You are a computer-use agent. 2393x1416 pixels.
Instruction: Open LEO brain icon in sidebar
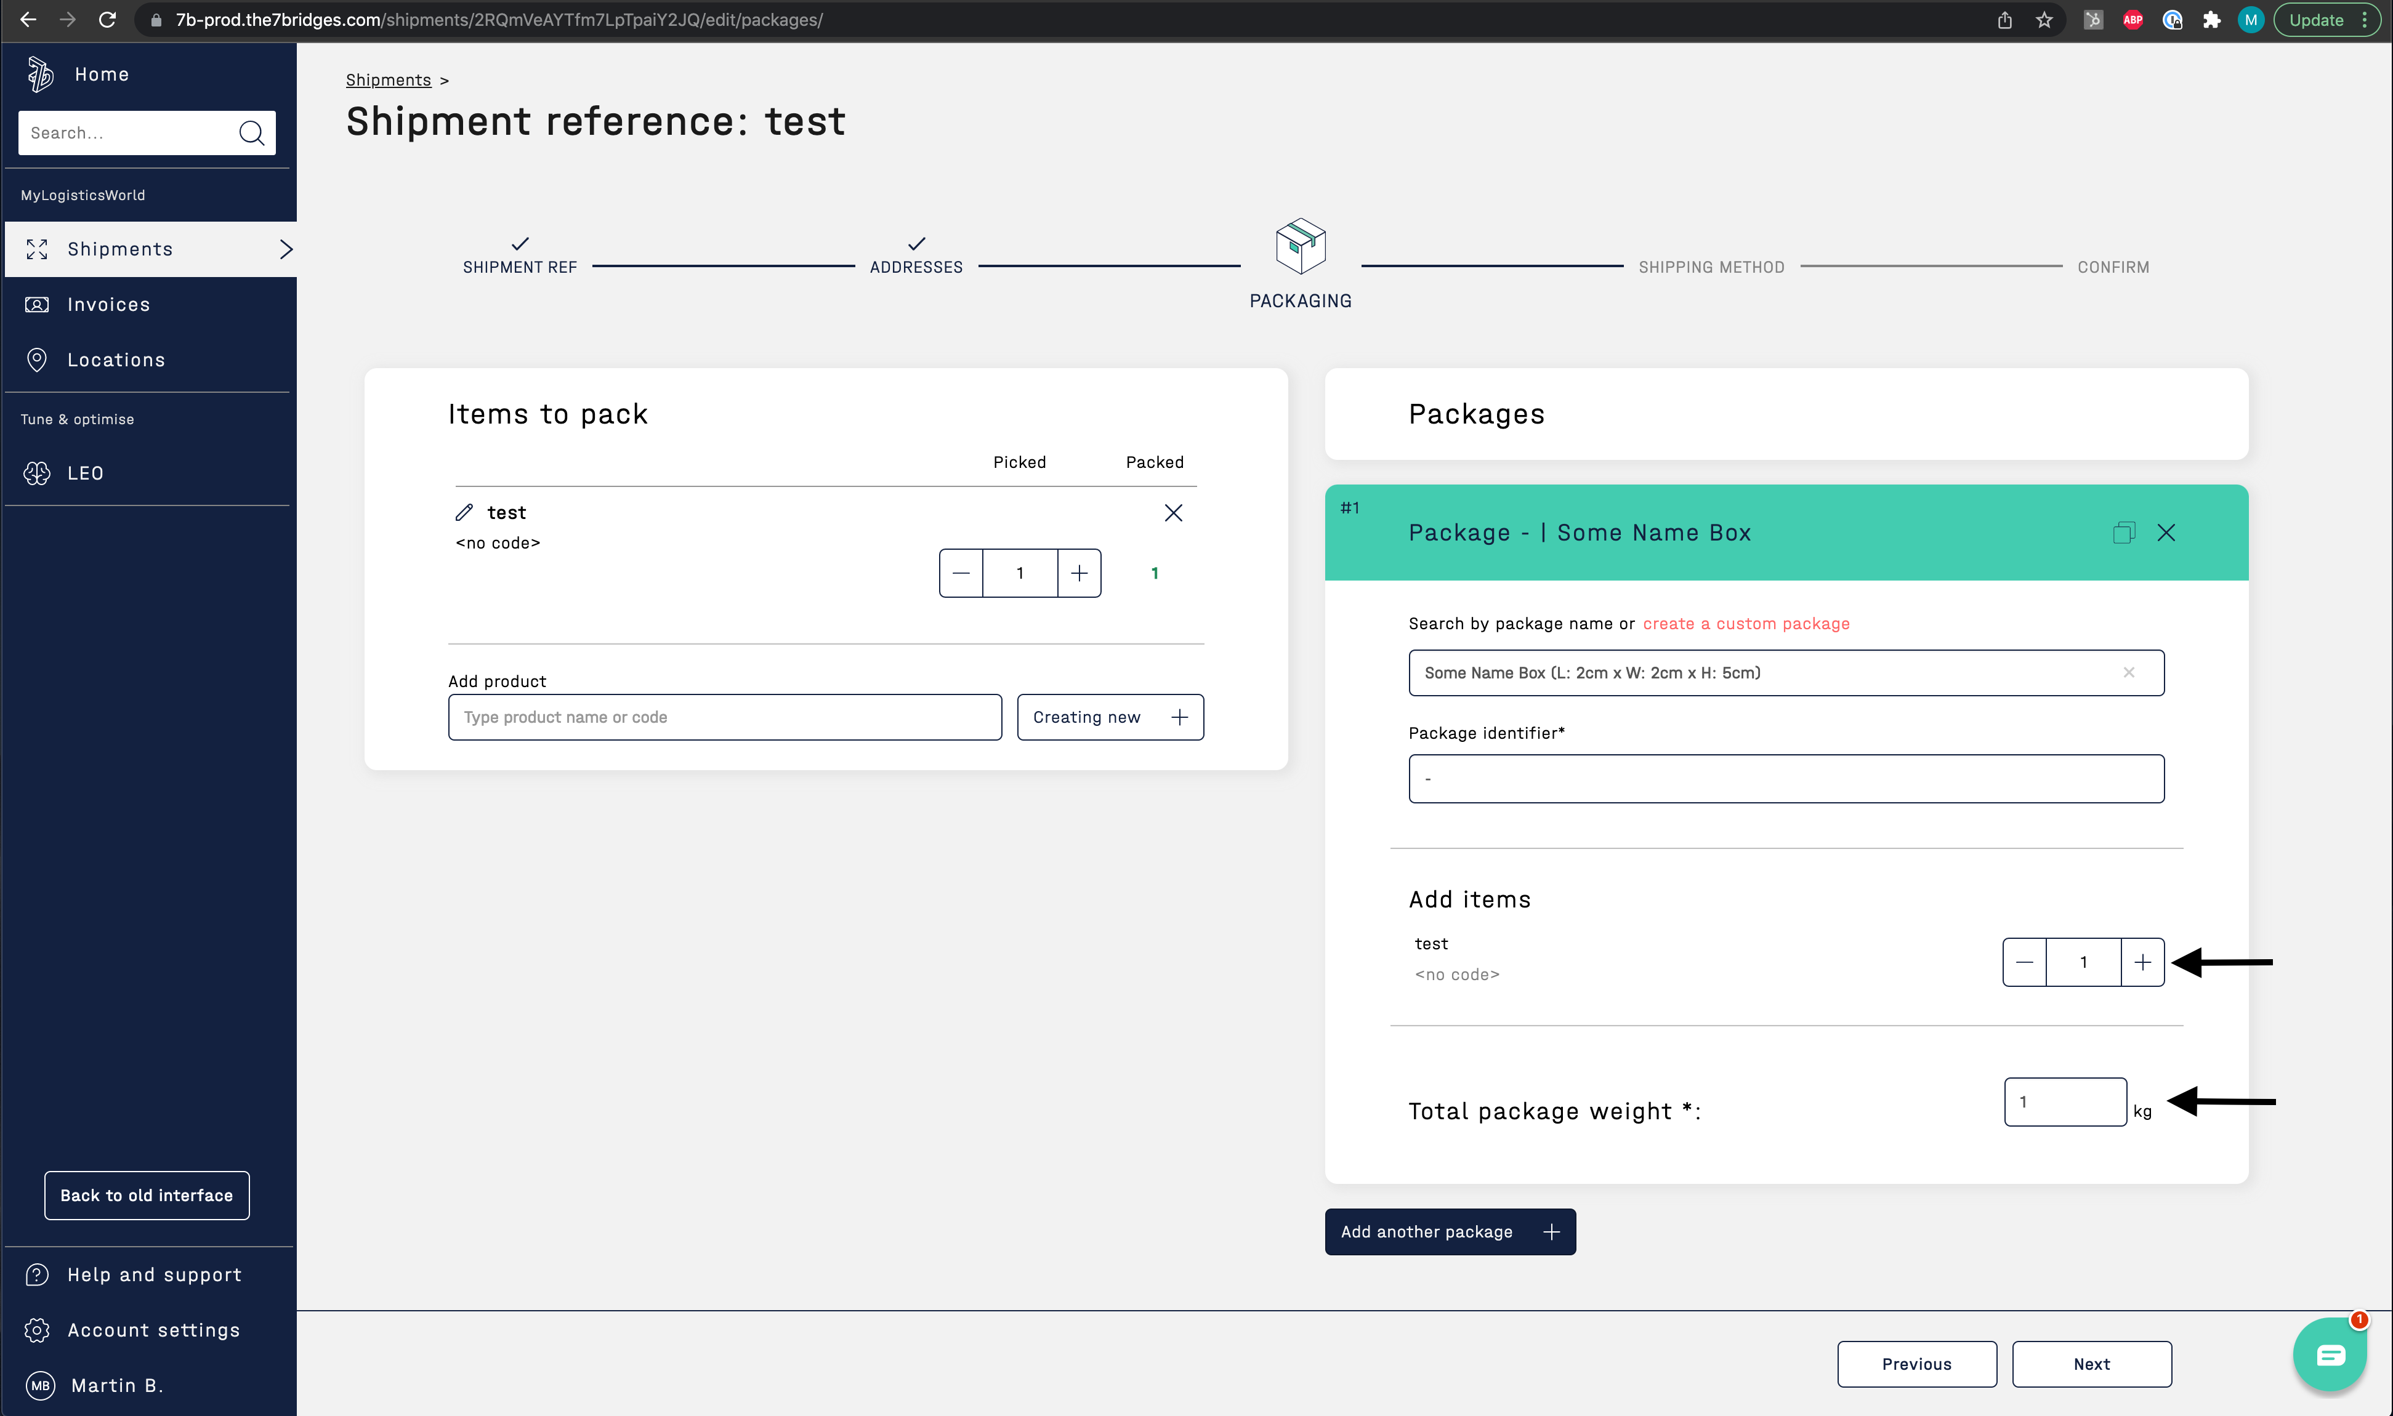click(37, 473)
